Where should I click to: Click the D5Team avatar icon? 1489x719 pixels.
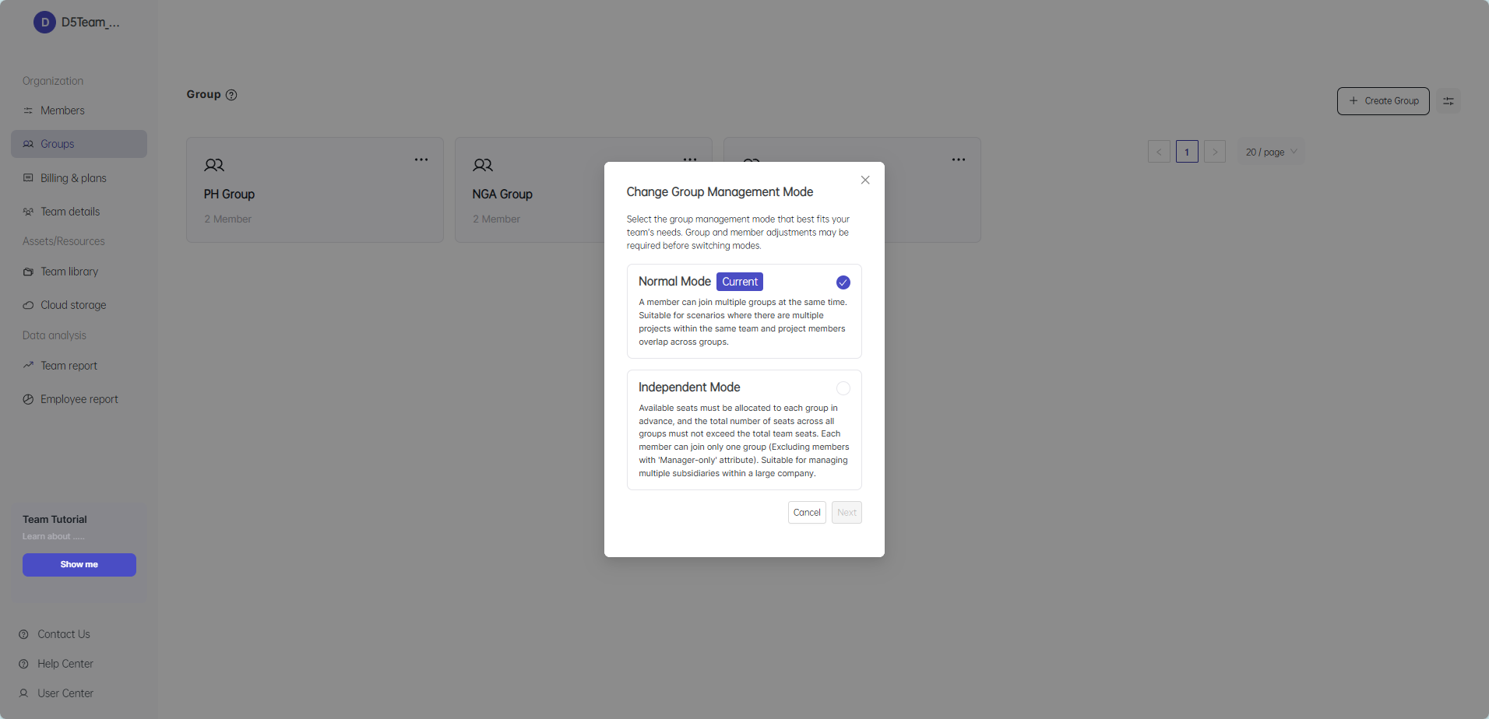(44, 23)
